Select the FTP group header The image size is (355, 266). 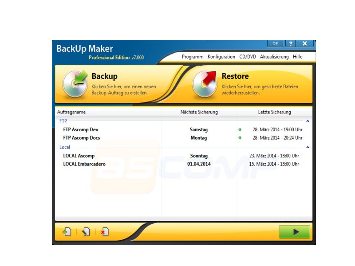click(63, 121)
